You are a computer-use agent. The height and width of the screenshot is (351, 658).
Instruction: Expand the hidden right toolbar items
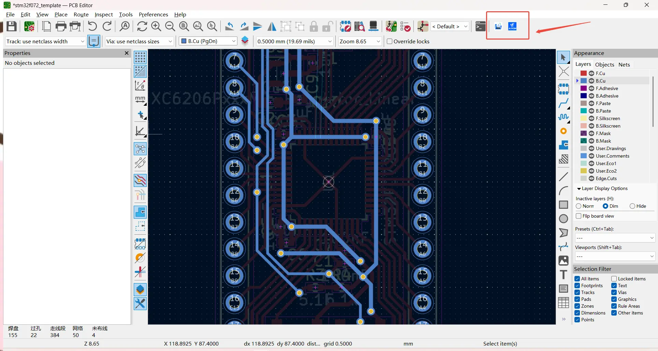point(564,319)
